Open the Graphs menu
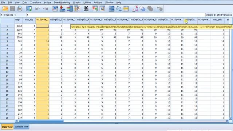233x131 pixels. 77,3
